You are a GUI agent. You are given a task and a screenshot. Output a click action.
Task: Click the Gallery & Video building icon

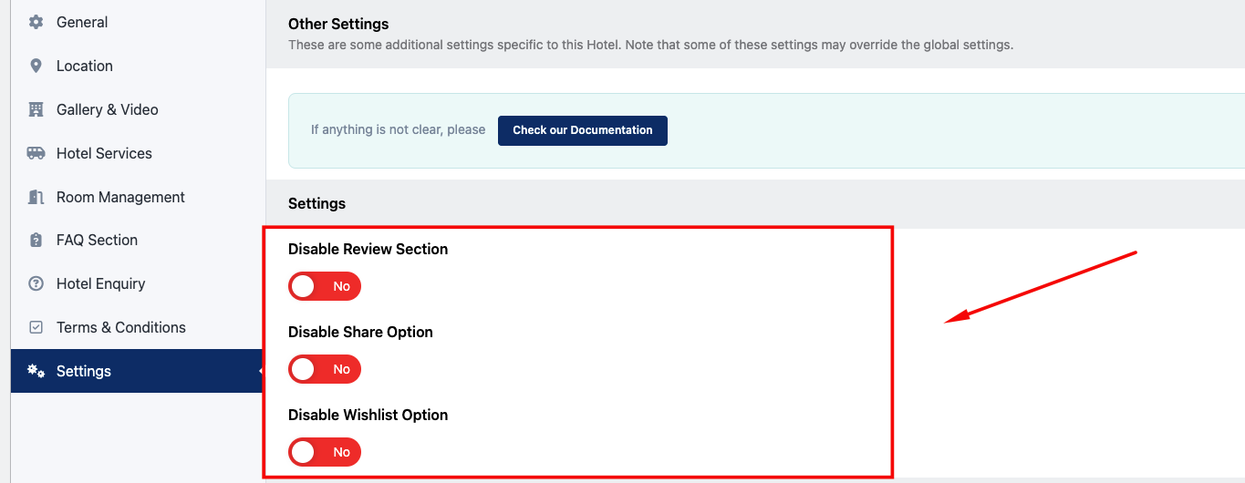pos(36,109)
